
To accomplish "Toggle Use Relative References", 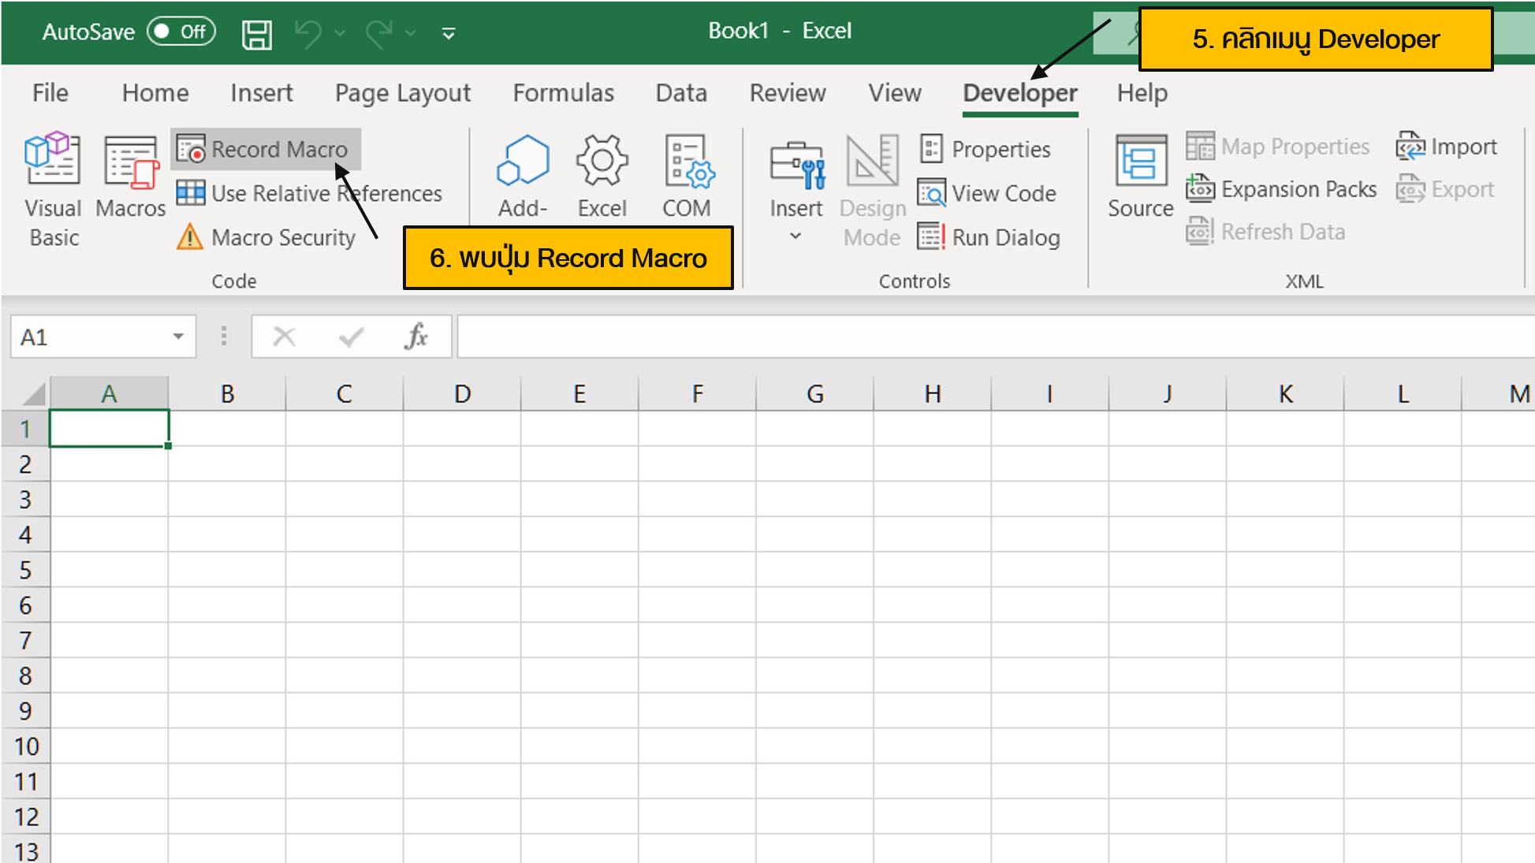I will pyautogui.click(x=309, y=193).
